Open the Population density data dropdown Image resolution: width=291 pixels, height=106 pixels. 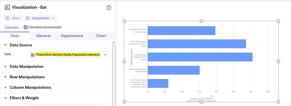[69, 55]
